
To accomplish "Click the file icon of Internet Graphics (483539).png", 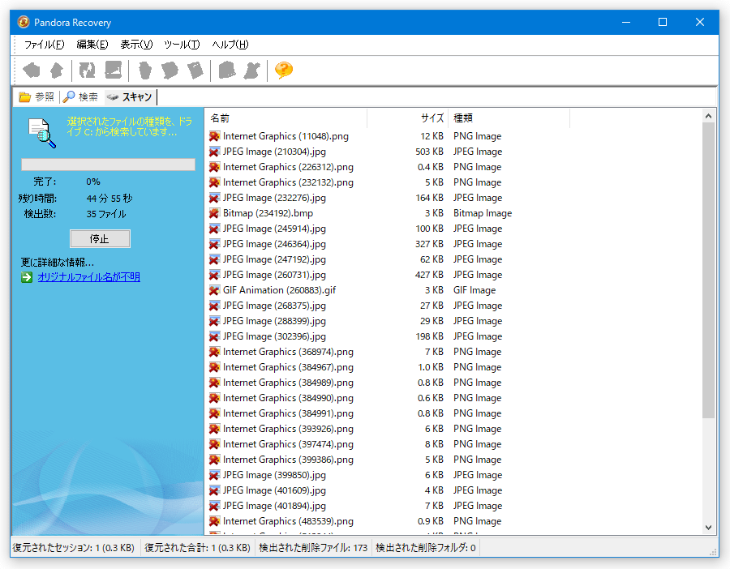I will [x=214, y=521].
